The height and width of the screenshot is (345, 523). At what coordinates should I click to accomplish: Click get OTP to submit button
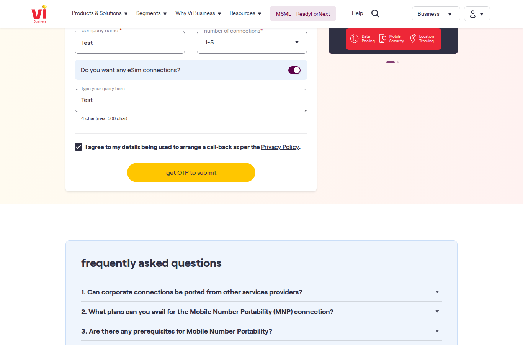191,172
